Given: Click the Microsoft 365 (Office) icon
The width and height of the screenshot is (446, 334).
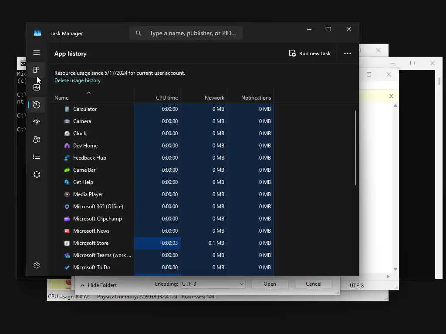Looking at the screenshot, I should click(67, 207).
